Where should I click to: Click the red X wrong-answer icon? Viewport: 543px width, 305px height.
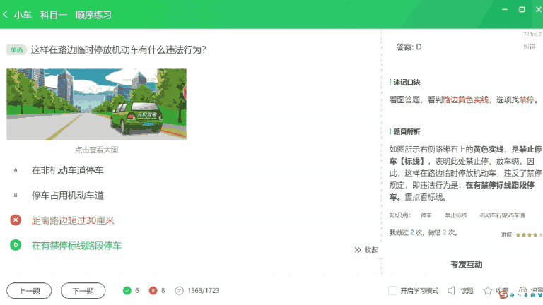pyautogui.click(x=16, y=220)
